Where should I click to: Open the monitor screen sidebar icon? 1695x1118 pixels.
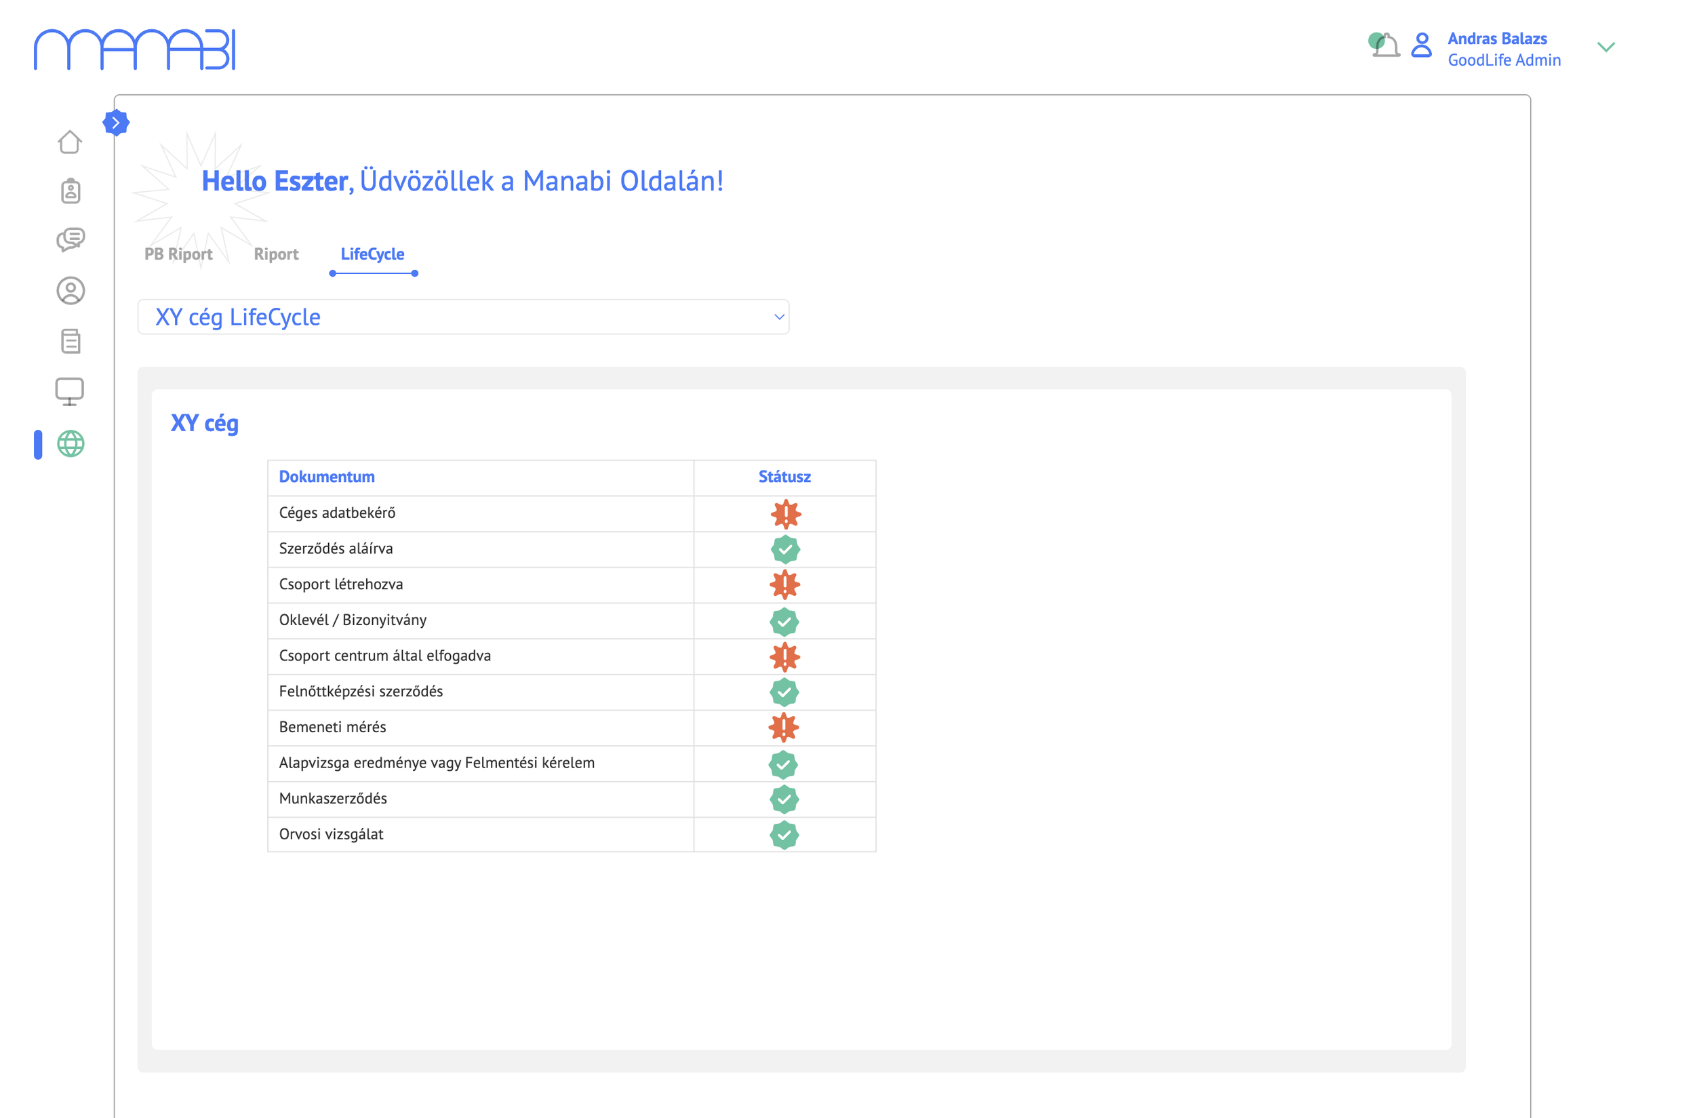point(70,391)
